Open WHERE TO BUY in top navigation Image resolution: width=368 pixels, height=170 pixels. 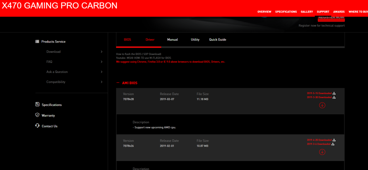(x=358, y=12)
